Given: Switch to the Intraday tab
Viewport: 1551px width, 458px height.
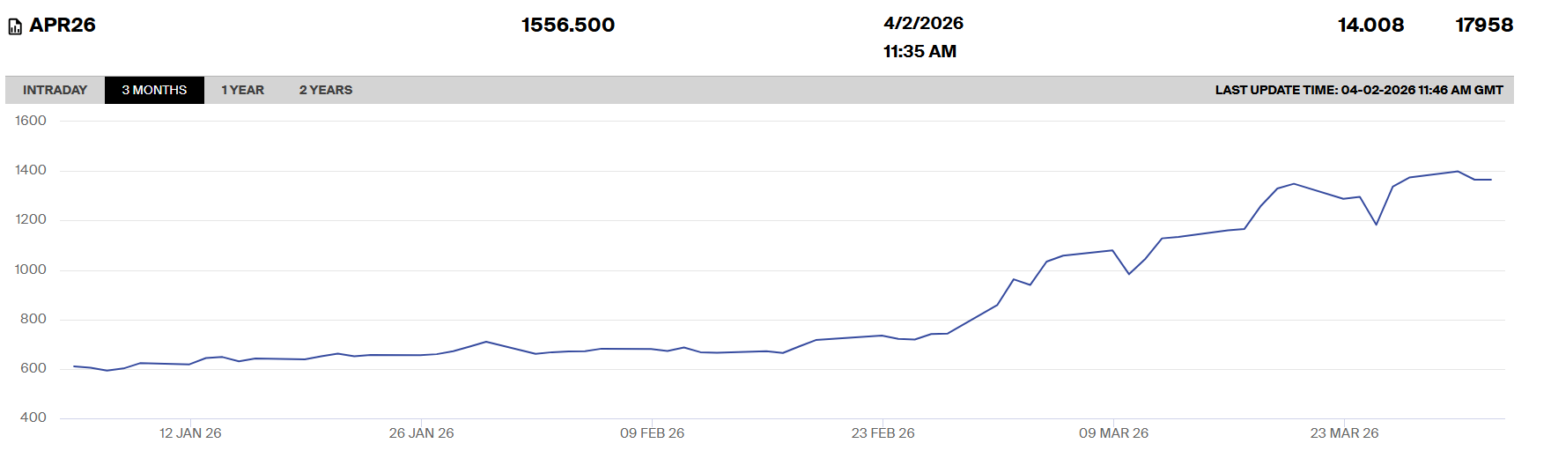Looking at the screenshot, I should click(x=55, y=90).
